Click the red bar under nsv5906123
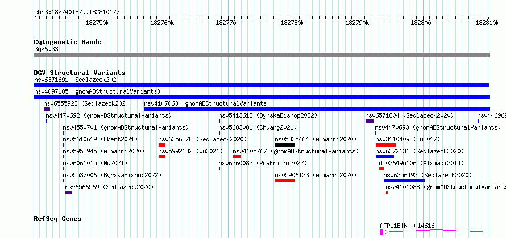 tap(285, 181)
